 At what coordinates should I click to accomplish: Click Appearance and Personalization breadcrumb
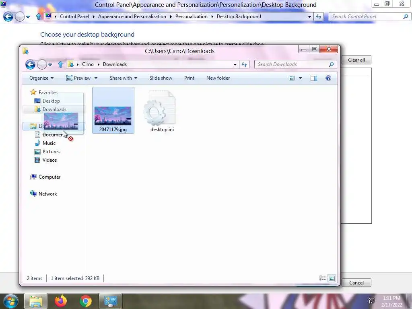pyautogui.click(x=132, y=16)
